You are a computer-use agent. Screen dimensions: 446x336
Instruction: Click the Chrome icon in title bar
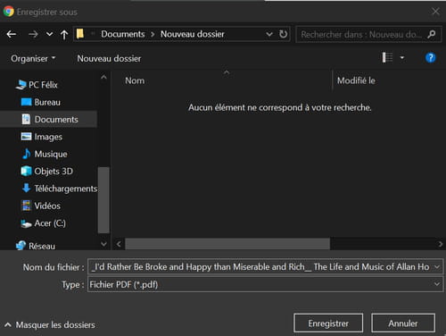pos(9,12)
